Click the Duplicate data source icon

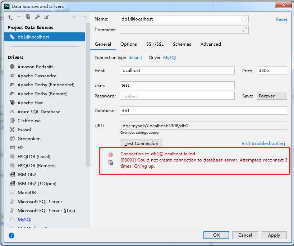point(28,17)
